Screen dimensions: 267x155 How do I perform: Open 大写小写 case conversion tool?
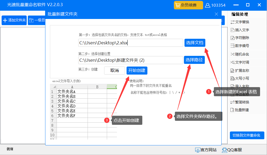pyautogui.click(x=240, y=79)
